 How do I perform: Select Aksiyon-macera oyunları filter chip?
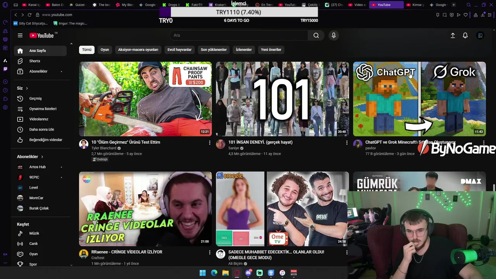[138, 50]
